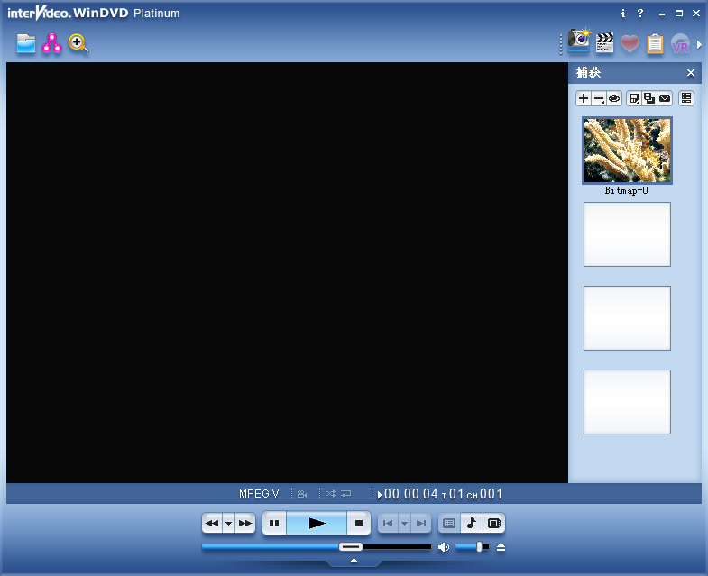The image size is (708, 576).
Task: Click the VR icon in toolbar
Action: 680,44
